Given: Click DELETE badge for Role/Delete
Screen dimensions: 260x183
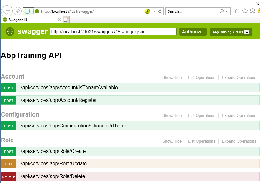Looking at the screenshot, I should tap(9, 177).
